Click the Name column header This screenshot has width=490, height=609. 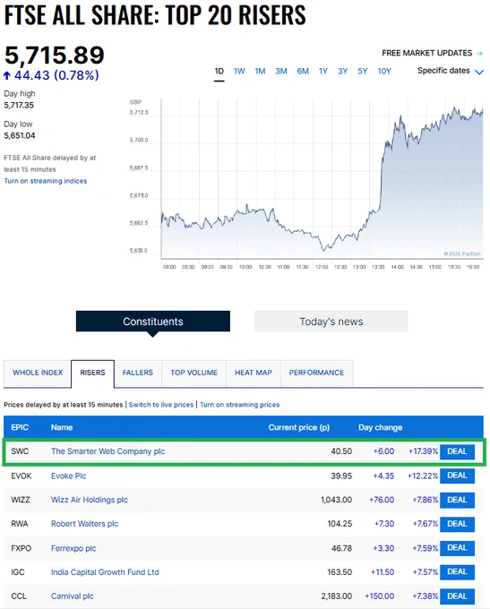pos(62,427)
